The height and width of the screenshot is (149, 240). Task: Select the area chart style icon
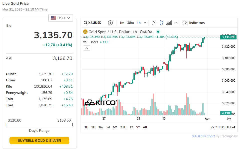169,23
